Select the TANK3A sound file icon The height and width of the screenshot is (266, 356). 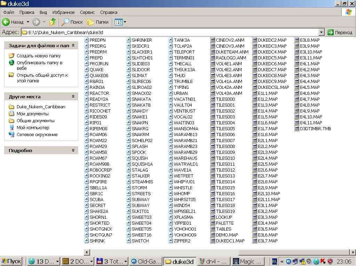click(171, 40)
